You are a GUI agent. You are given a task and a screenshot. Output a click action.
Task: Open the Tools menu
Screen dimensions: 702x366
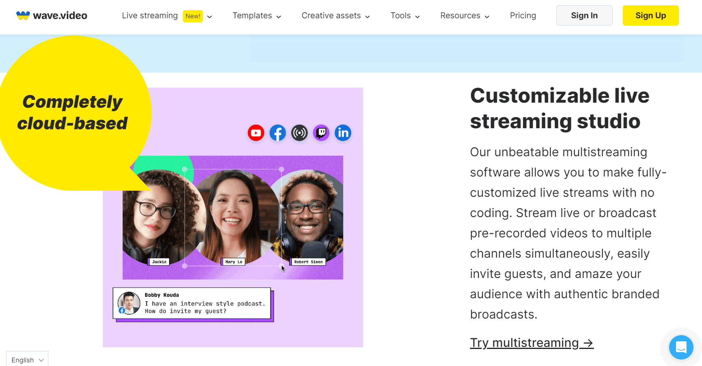pos(400,15)
